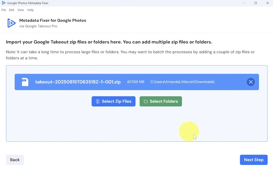Click the Downloads folder path text
Viewport: 273px width, 170px height.
pos(183,82)
